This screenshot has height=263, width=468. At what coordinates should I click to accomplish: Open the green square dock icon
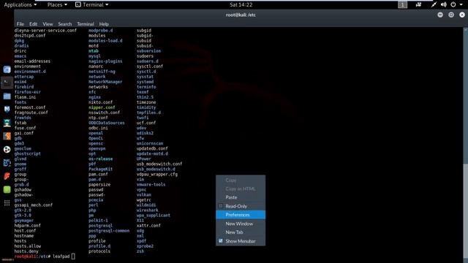(x=7, y=189)
